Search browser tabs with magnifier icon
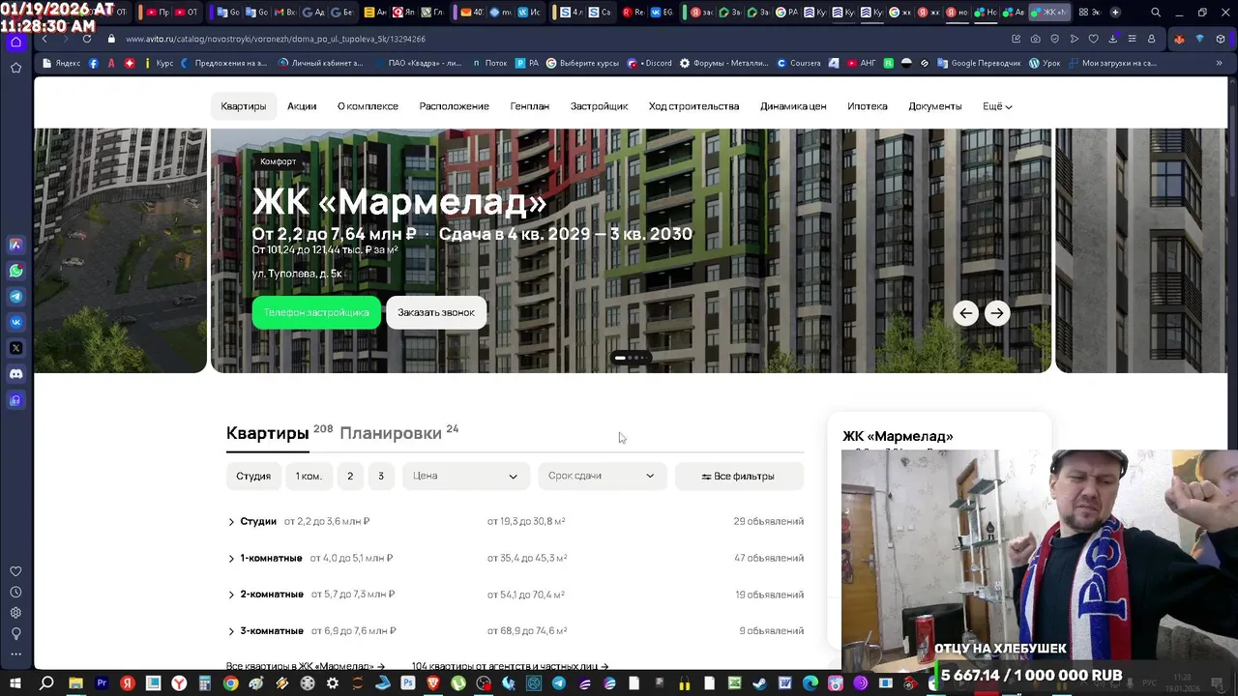 point(1156,13)
